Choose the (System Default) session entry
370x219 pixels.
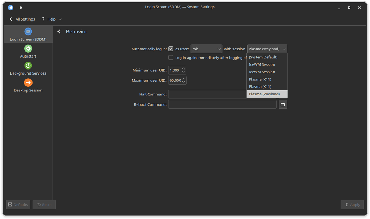pyautogui.click(x=263, y=57)
